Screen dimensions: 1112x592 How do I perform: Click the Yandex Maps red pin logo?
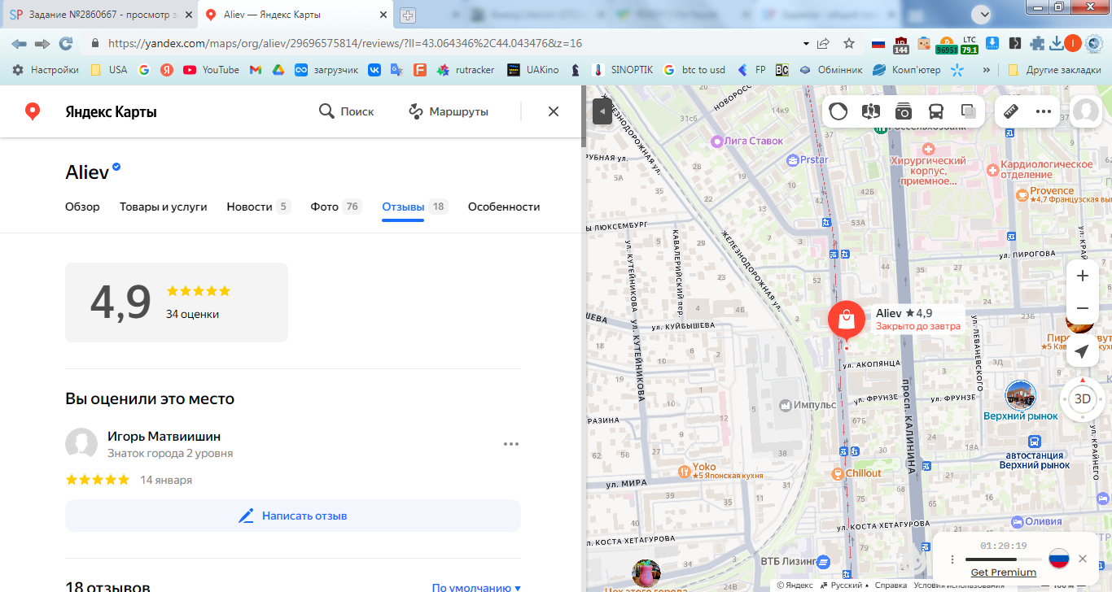(x=33, y=111)
